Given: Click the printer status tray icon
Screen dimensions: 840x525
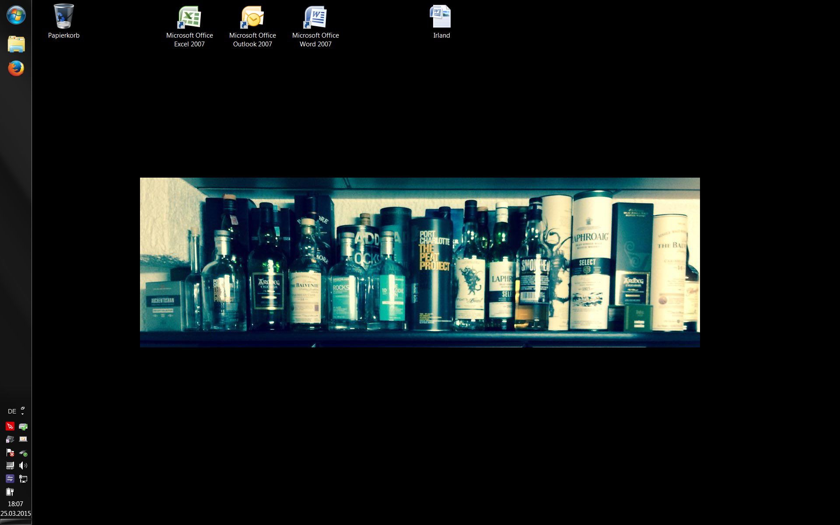Looking at the screenshot, I should (23, 427).
